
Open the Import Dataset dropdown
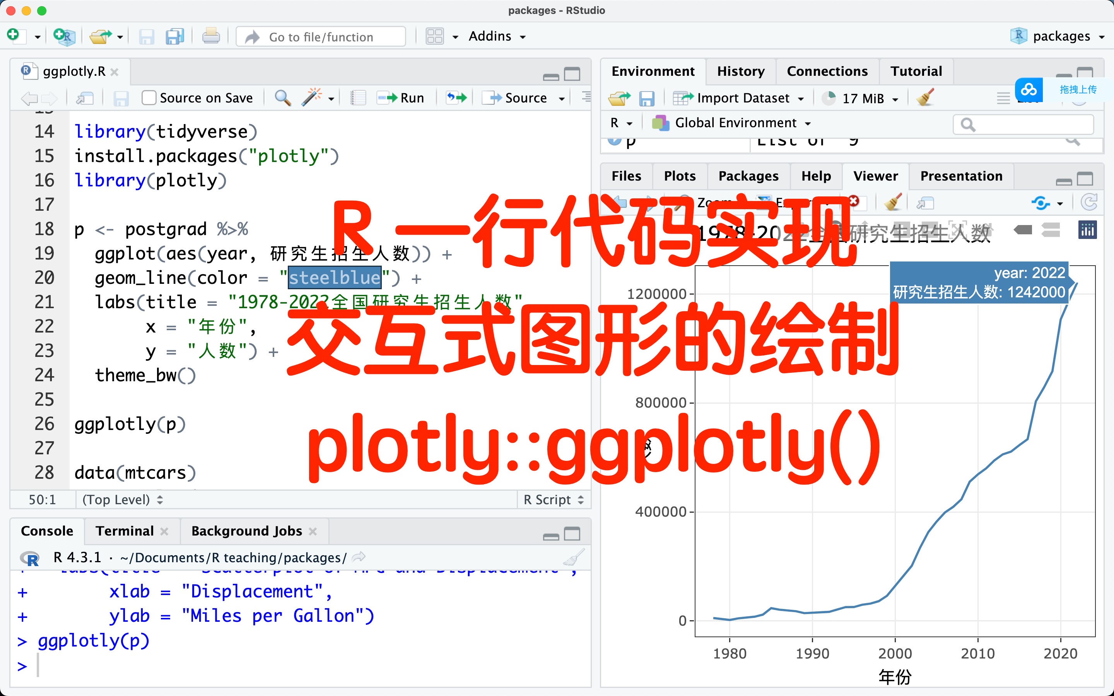tap(739, 98)
